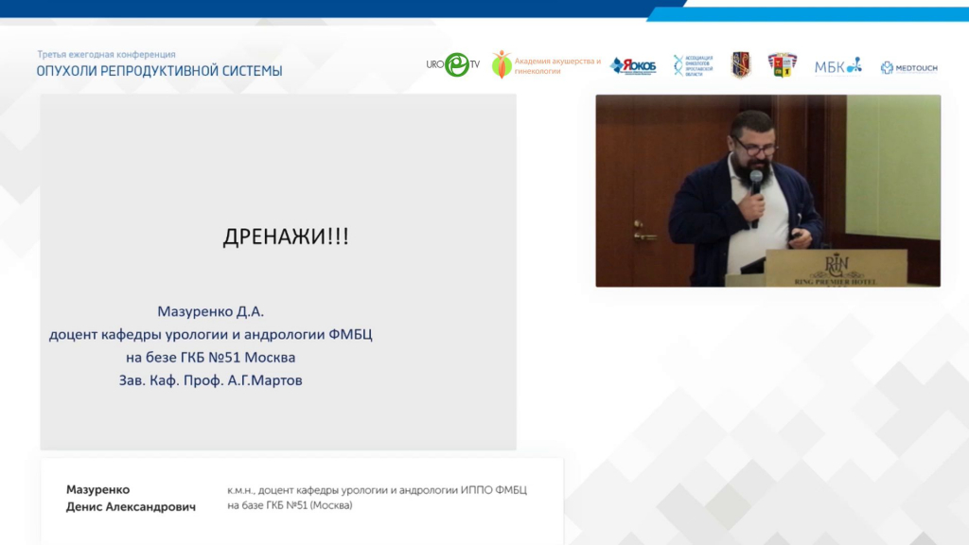Select the Ассоциация онкологов Ярославской области logo

tap(693, 65)
